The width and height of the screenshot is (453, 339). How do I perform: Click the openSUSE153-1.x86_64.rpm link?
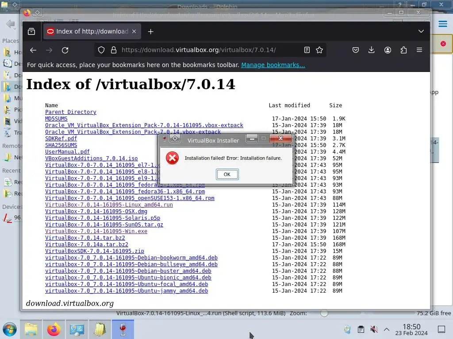click(x=130, y=198)
